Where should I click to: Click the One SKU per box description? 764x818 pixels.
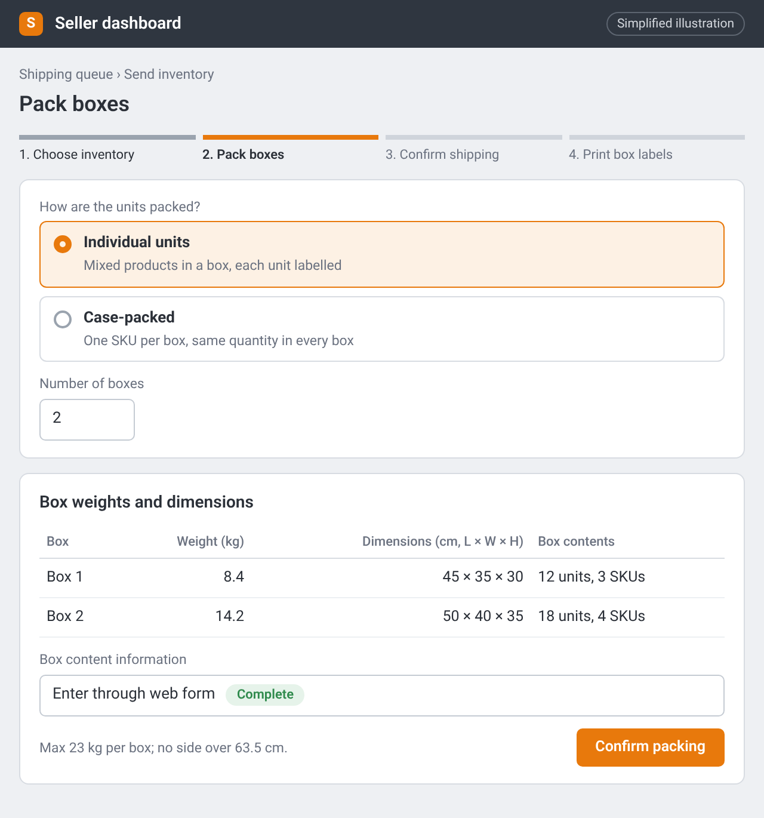tap(218, 341)
